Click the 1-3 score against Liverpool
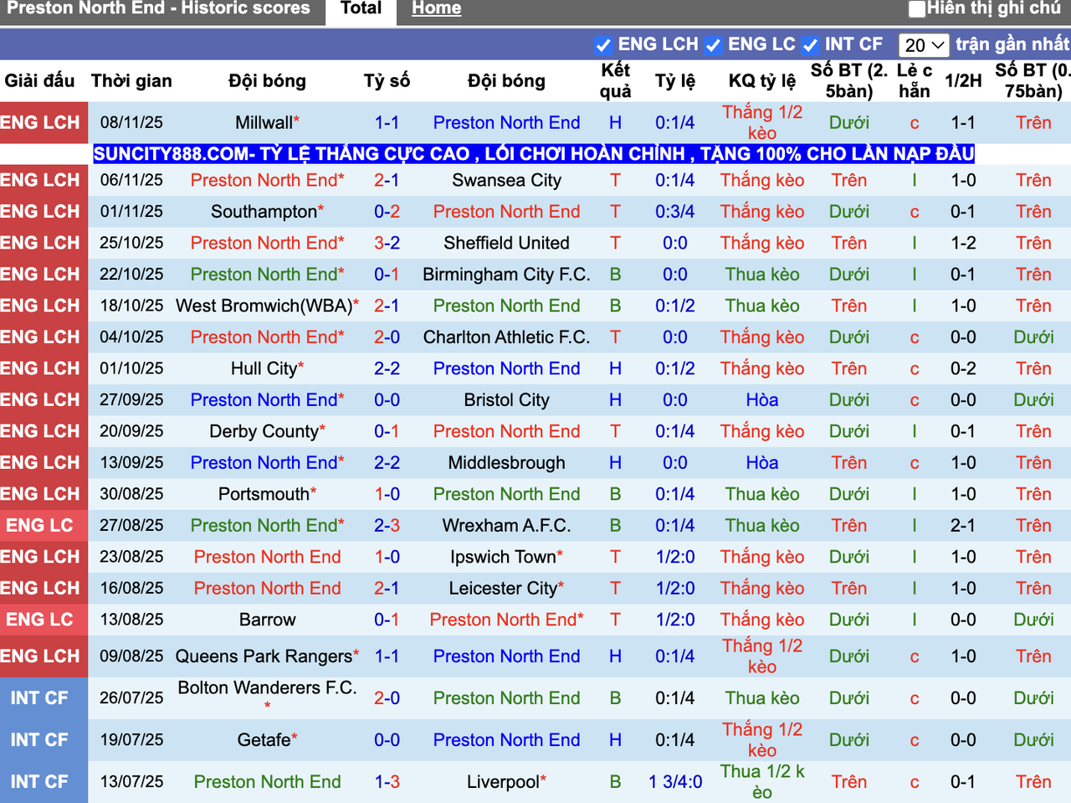The height and width of the screenshot is (803, 1071). point(387,782)
